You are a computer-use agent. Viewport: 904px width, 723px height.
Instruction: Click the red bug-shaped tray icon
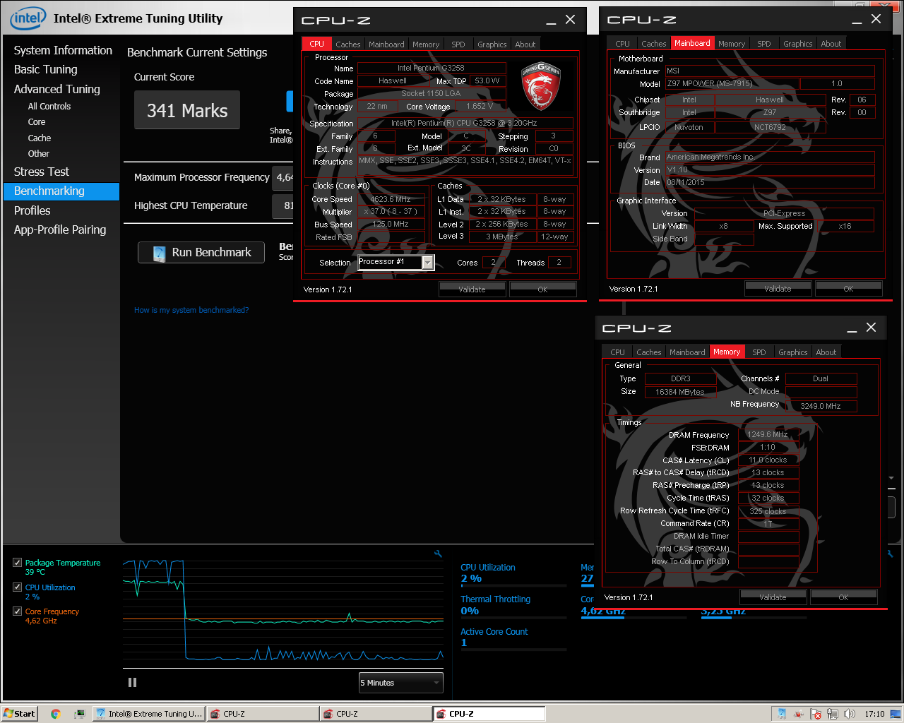(799, 714)
